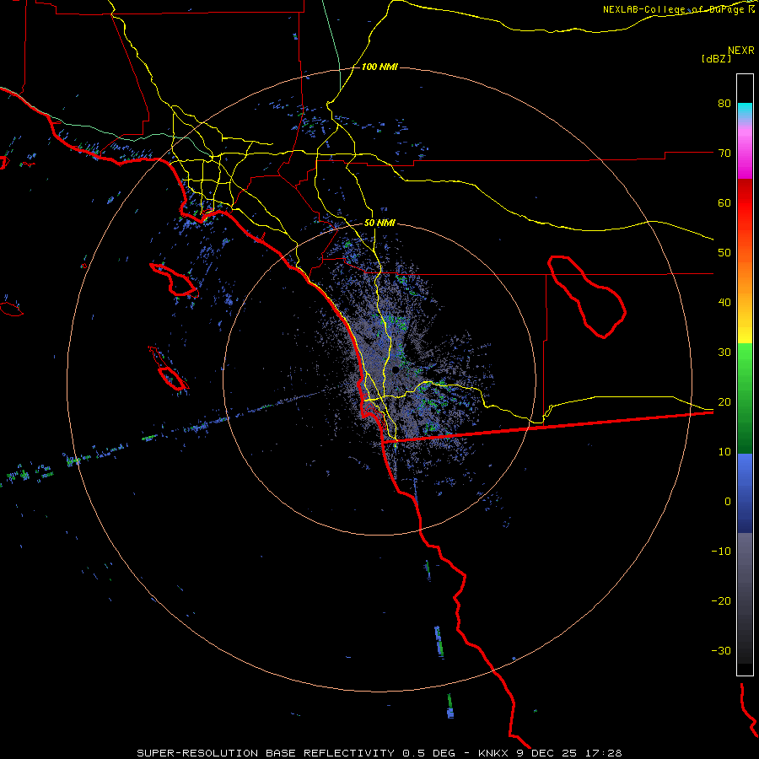The height and width of the screenshot is (759, 759).
Task: Click the [dBZ] units label
Action: point(716,58)
